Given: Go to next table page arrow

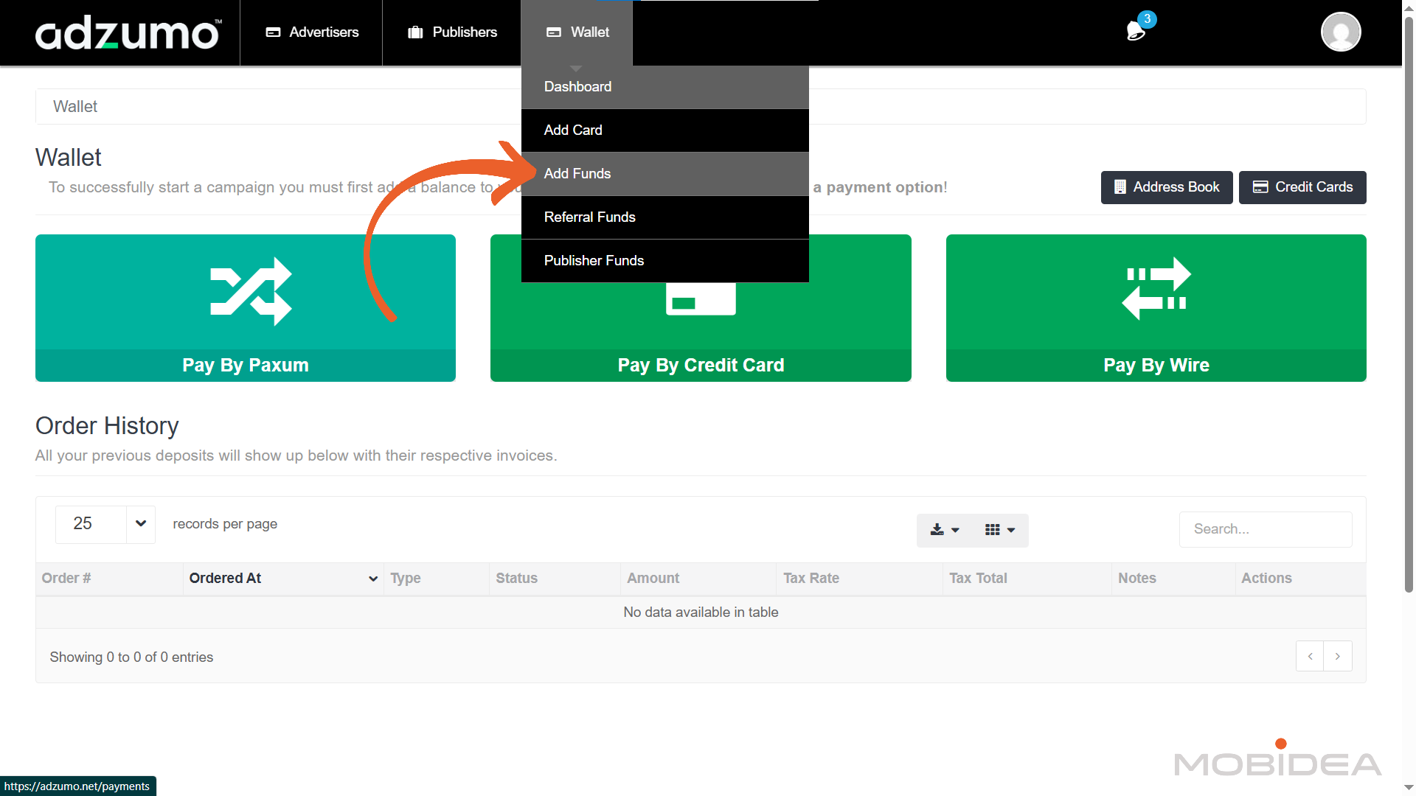Looking at the screenshot, I should pos(1337,656).
